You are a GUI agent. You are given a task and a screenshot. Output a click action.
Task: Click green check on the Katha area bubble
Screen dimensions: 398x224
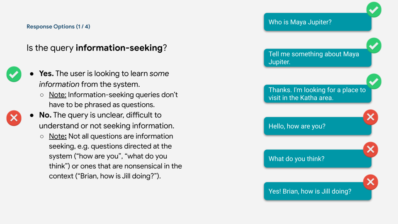[374, 82]
